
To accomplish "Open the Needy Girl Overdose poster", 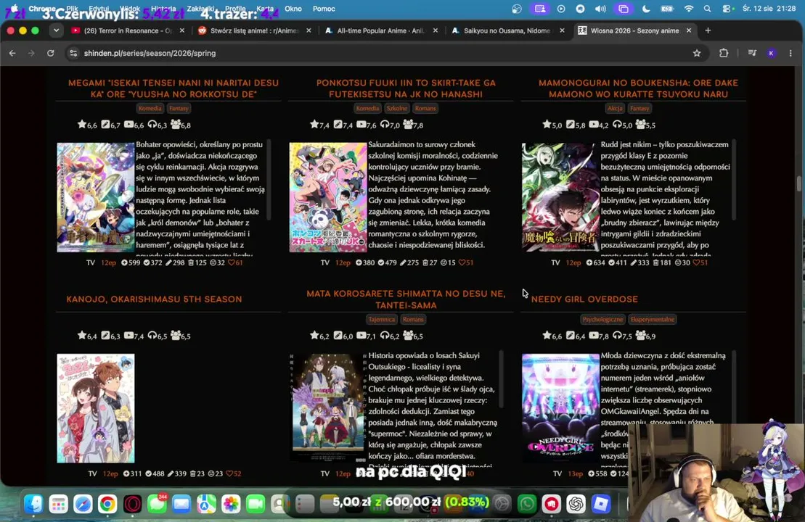I will tap(560, 408).
